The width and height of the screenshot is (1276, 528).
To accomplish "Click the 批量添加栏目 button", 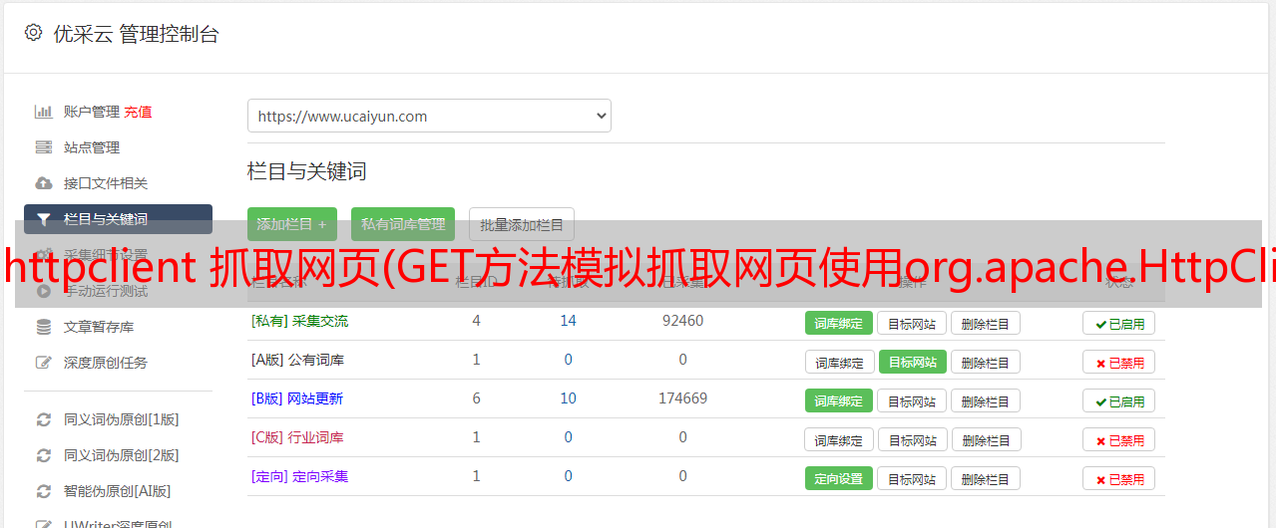I will (522, 224).
